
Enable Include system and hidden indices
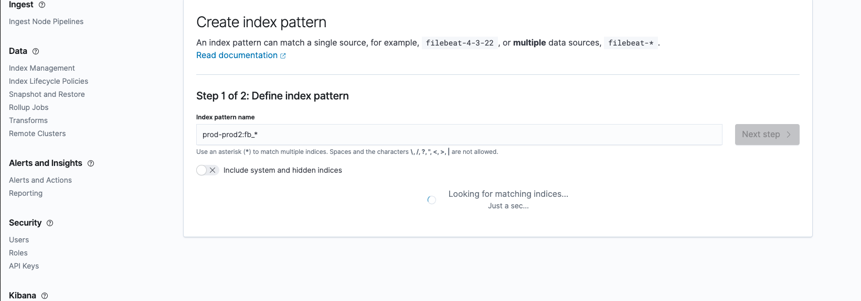pos(207,170)
